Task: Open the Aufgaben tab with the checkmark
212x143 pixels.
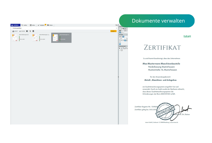Action: click(41, 25)
